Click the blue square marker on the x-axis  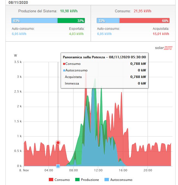click(58, 166)
